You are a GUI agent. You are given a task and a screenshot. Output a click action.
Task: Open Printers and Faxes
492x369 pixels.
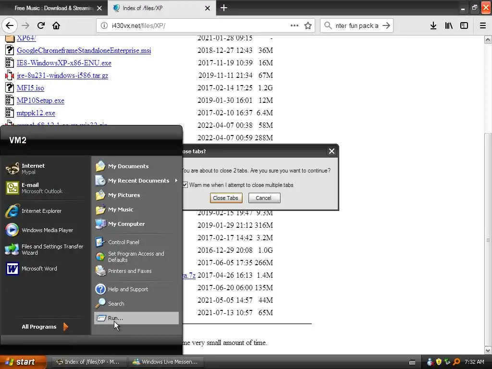coord(136,271)
